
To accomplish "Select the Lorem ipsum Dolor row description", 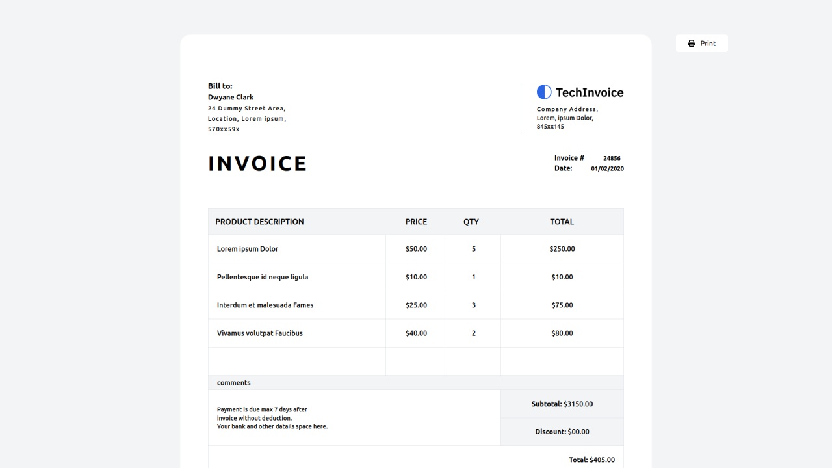I will pyautogui.click(x=248, y=249).
